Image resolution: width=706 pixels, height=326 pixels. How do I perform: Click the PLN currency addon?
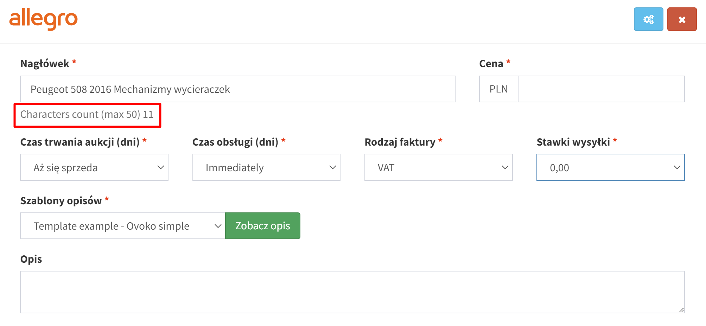pyautogui.click(x=498, y=89)
